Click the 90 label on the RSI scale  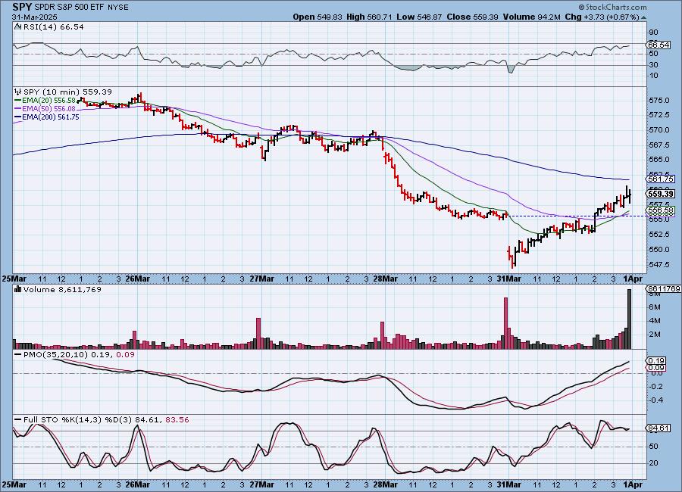pyautogui.click(x=653, y=32)
